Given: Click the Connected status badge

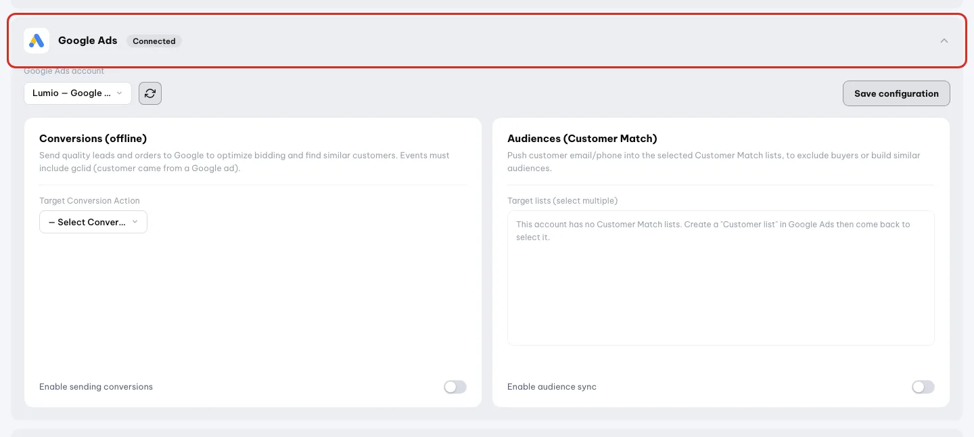Looking at the screenshot, I should pos(154,41).
